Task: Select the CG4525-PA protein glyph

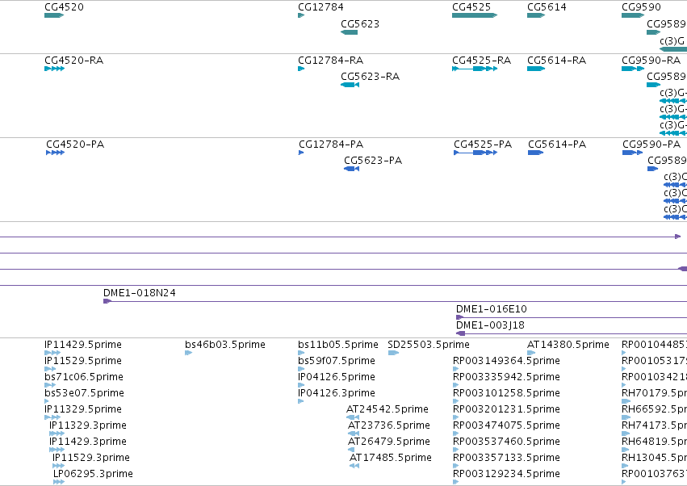Action: click(x=475, y=153)
